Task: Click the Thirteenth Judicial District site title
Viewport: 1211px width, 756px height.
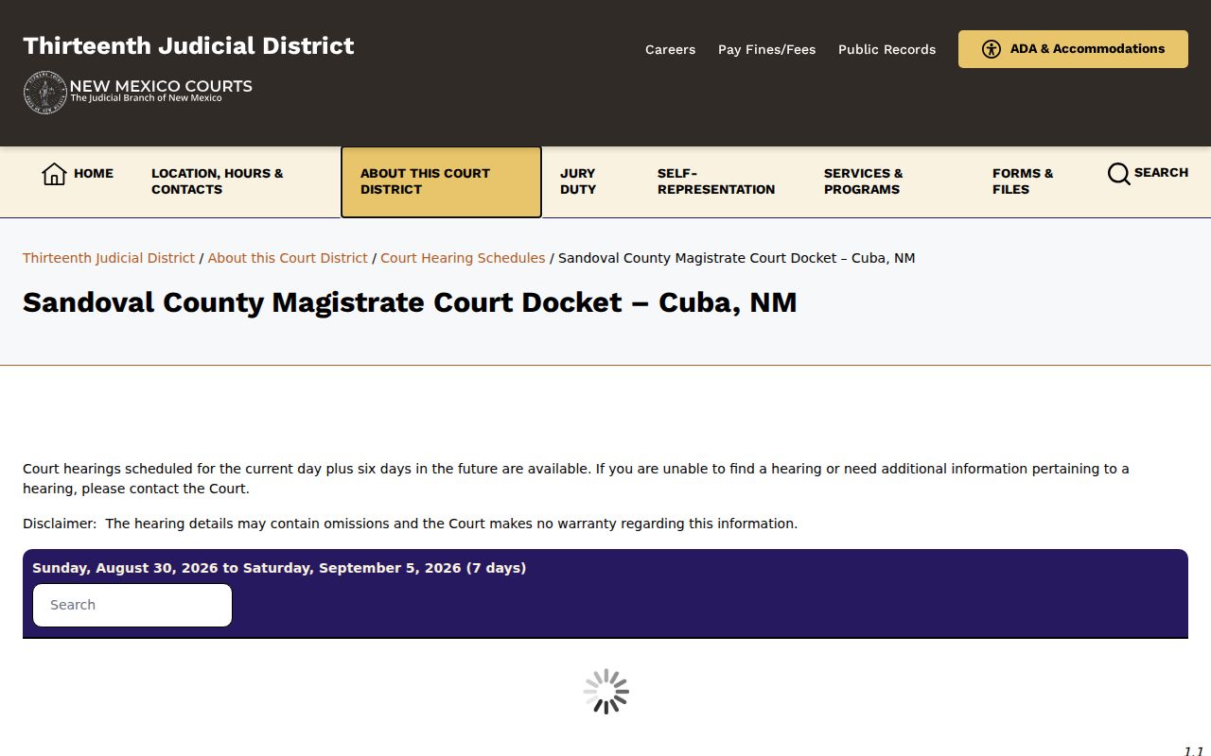Action: 188,45
